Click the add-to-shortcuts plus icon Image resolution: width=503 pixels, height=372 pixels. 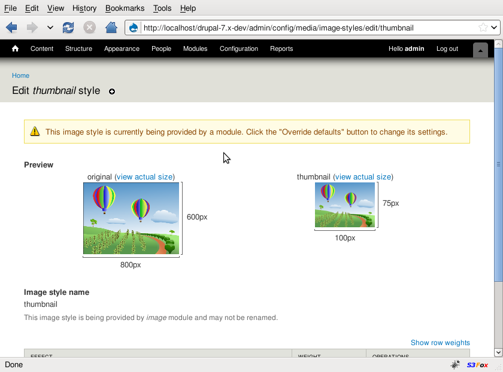coord(111,92)
